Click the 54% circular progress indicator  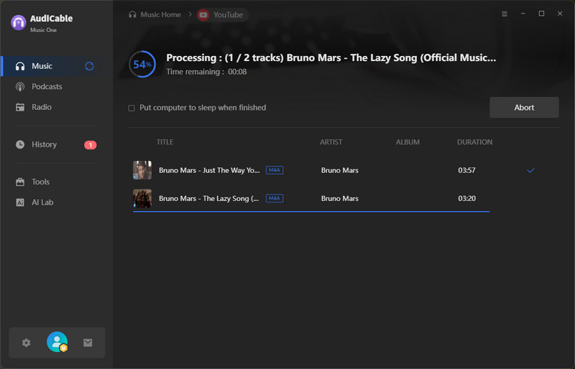pos(142,65)
